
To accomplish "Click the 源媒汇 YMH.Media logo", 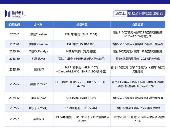I will 16,13.
